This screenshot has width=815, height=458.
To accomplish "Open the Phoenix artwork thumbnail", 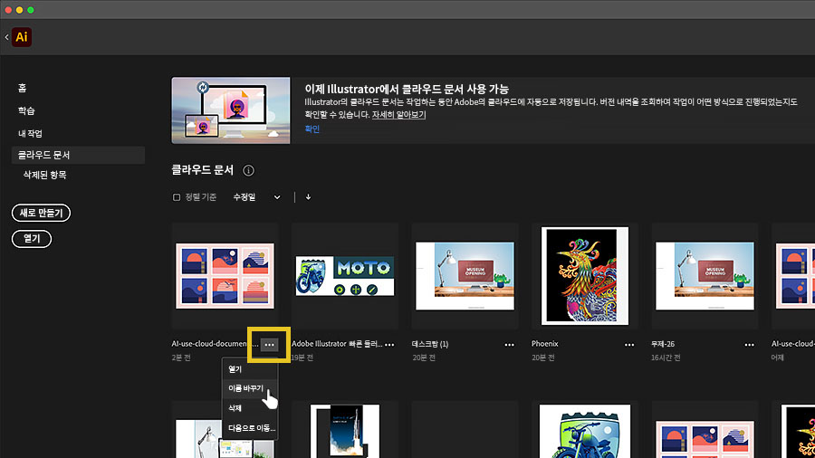I will point(585,276).
